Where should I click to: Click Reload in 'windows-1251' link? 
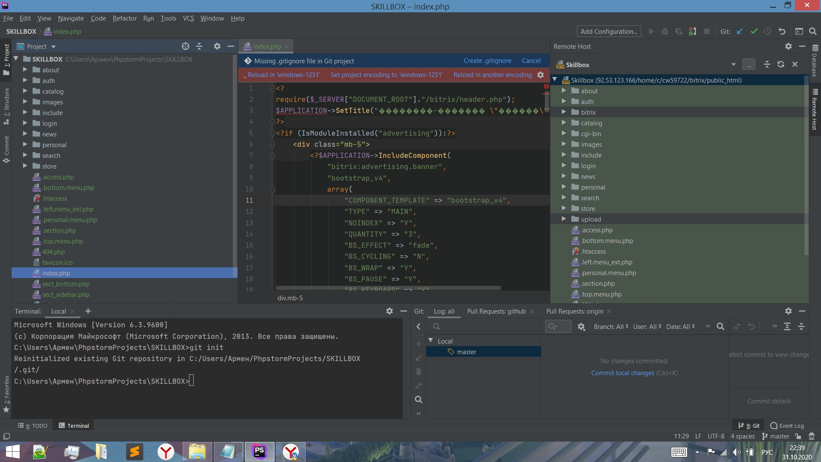(x=284, y=75)
